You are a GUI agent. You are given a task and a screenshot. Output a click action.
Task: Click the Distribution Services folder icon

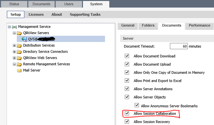tap(19, 46)
